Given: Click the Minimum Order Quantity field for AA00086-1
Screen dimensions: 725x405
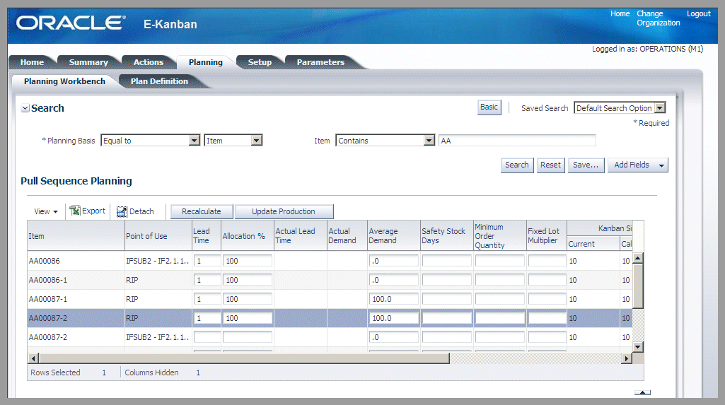Looking at the screenshot, I should (x=500, y=281).
